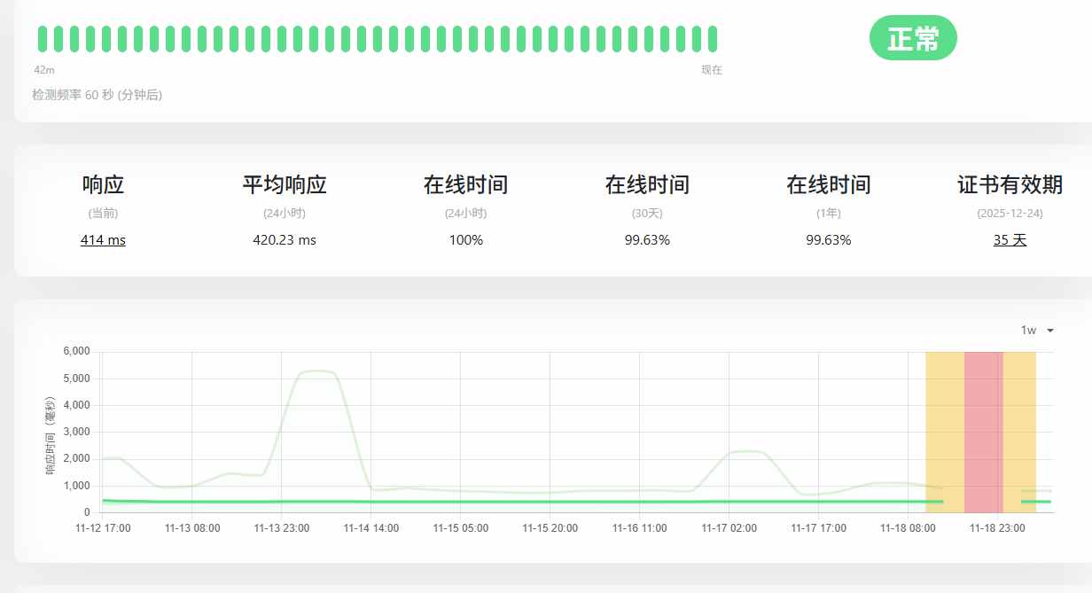This screenshot has height=593, width=1092.
Task: Click the 证书有效期 heading
Action: coord(1010,184)
